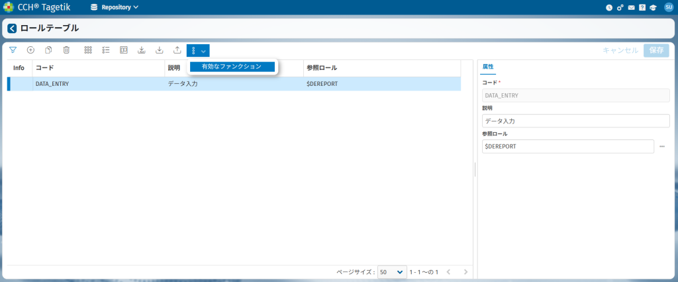Expand the Repository dropdown in header
Viewport: 678px width, 282px height.
[x=115, y=7]
